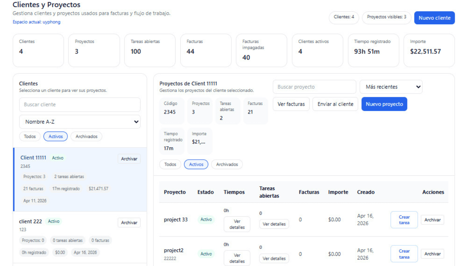Click the Proyectos visibles: 3 pill
The image size is (457, 266).
tap(387, 17)
